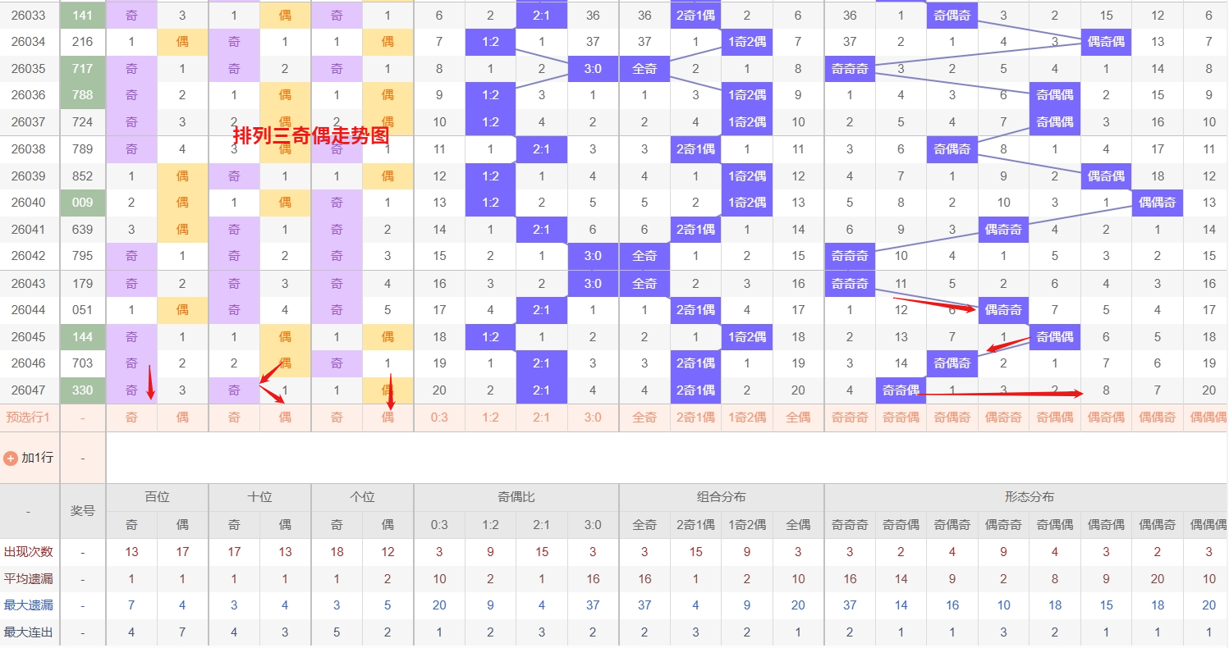Click the 最大遗漏 row label

[x=29, y=605]
